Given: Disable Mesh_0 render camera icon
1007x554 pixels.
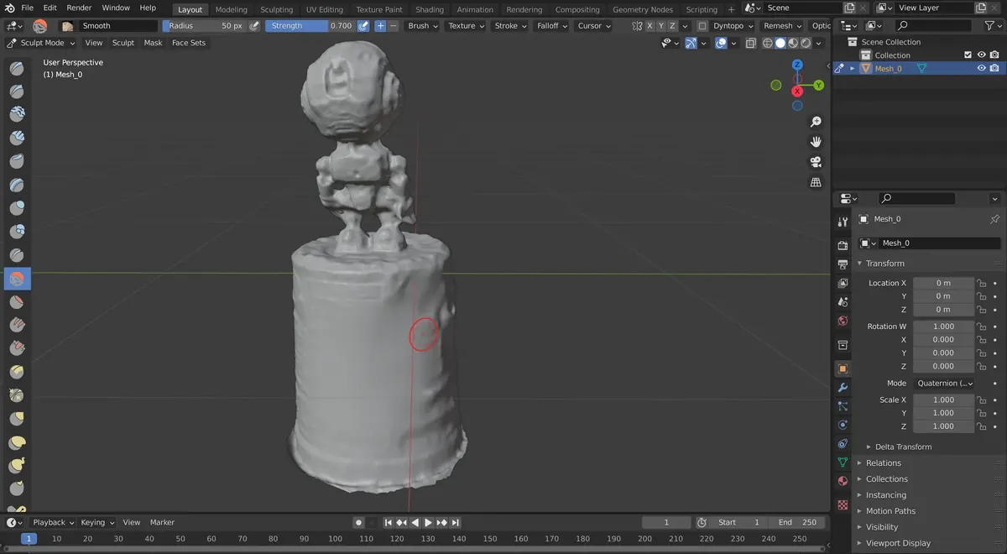Looking at the screenshot, I should (x=994, y=69).
